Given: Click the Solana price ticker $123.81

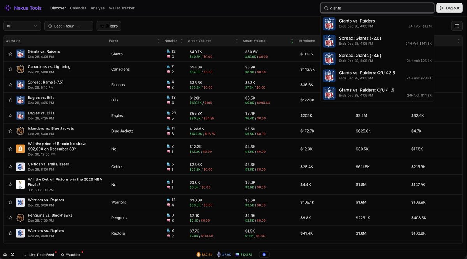Looking at the screenshot, I should (244, 255).
